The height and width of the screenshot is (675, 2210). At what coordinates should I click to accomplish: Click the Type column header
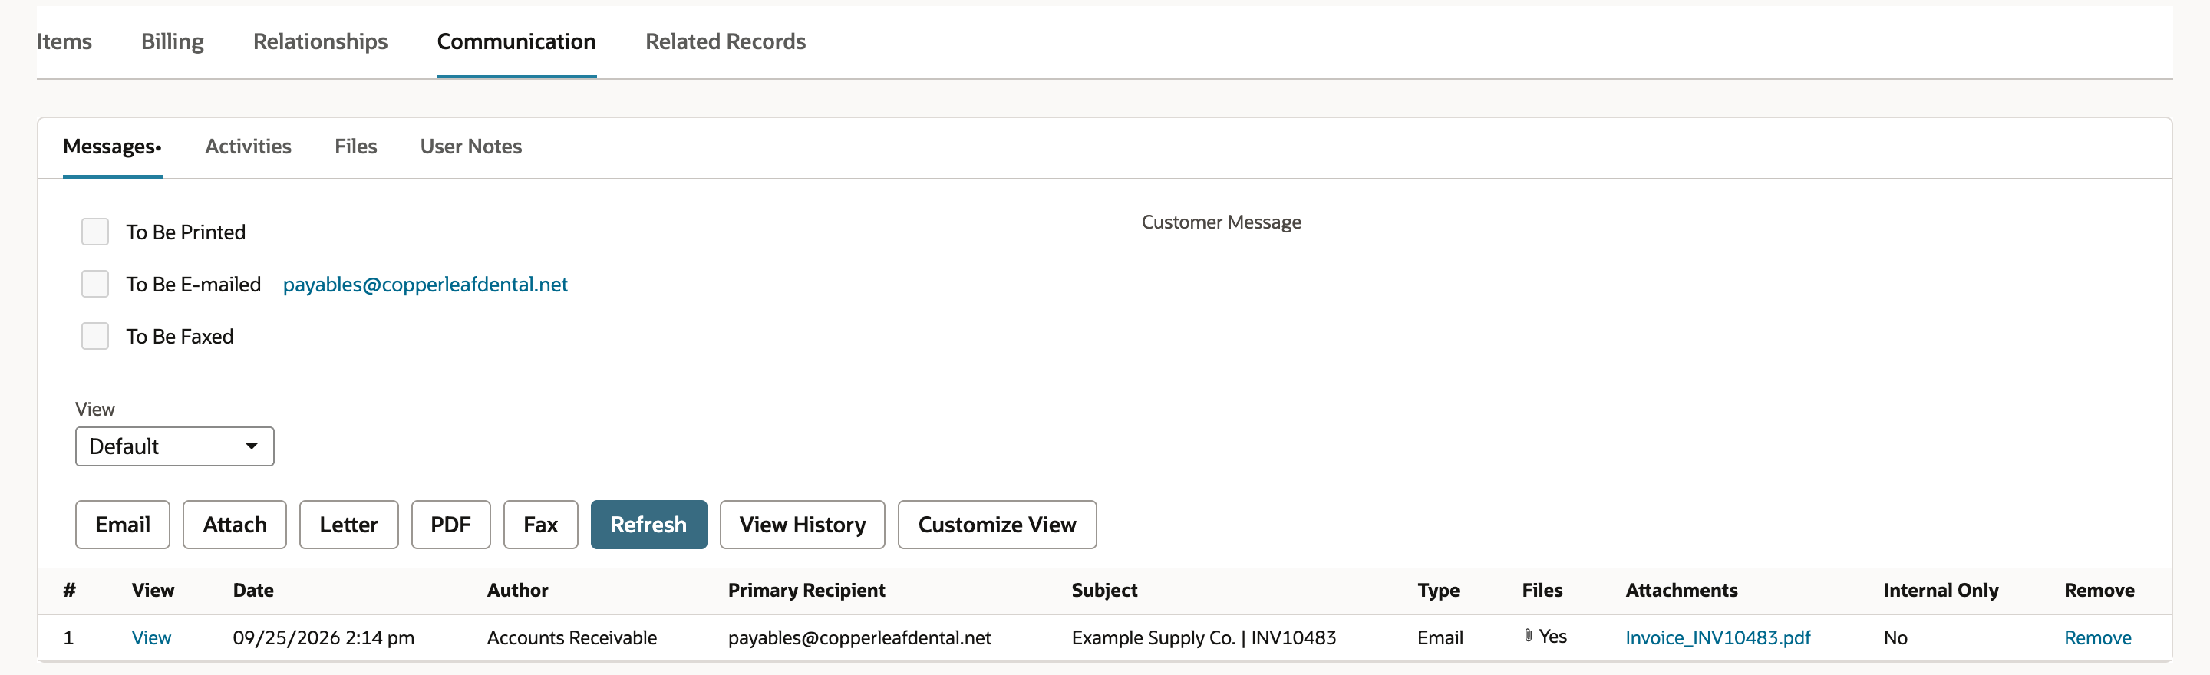tap(1438, 590)
